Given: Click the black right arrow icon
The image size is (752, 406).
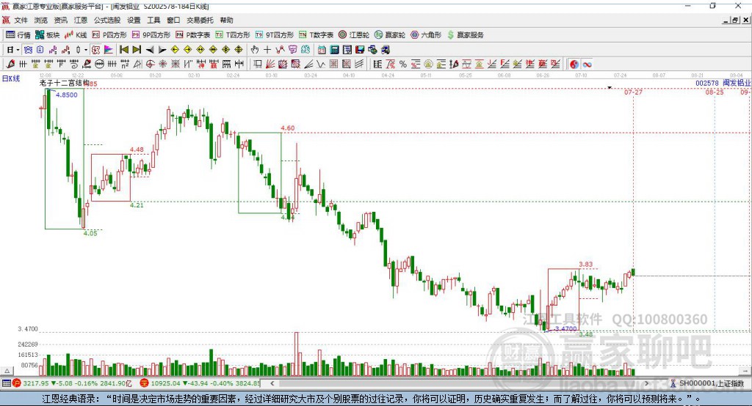Looking at the screenshot, I should [162, 50].
